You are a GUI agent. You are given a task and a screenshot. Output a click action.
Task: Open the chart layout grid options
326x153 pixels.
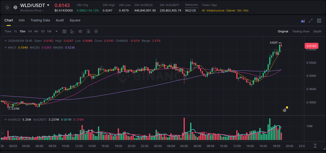click(x=319, y=21)
